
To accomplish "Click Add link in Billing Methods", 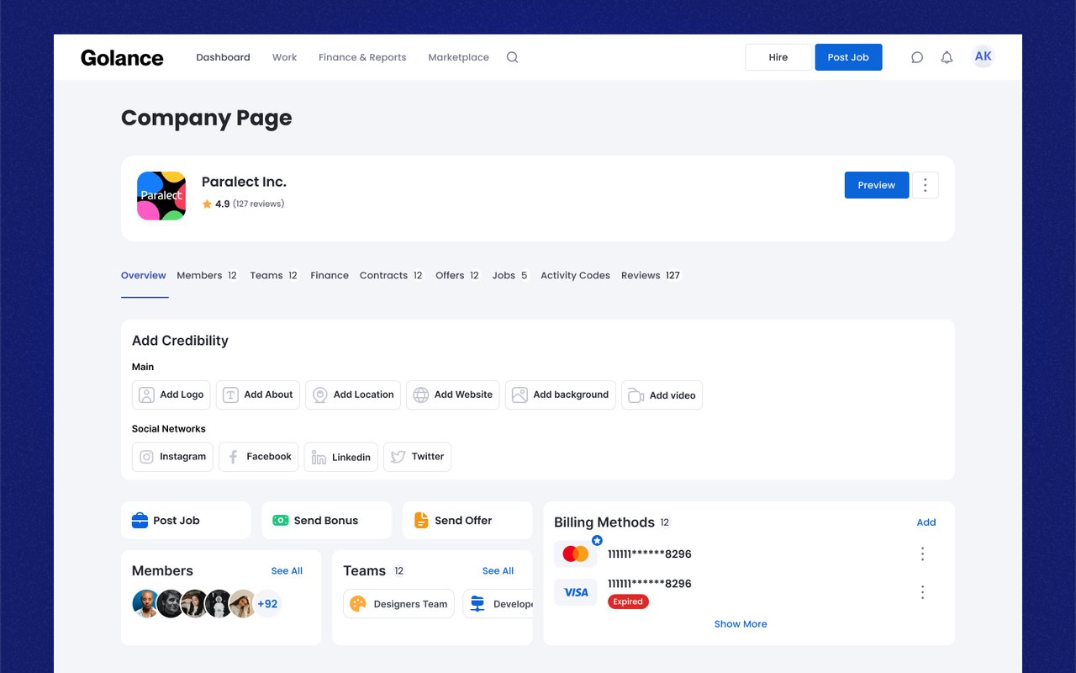I will 926,522.
